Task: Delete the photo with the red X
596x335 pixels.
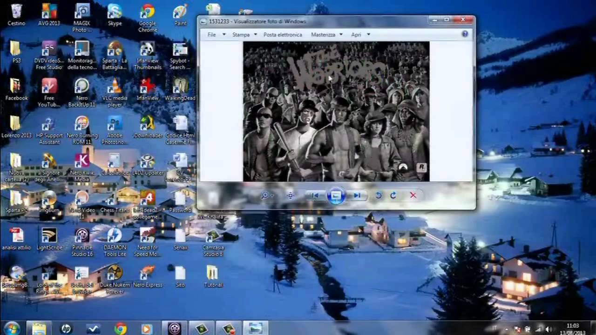Action: (x=413, y=195)
